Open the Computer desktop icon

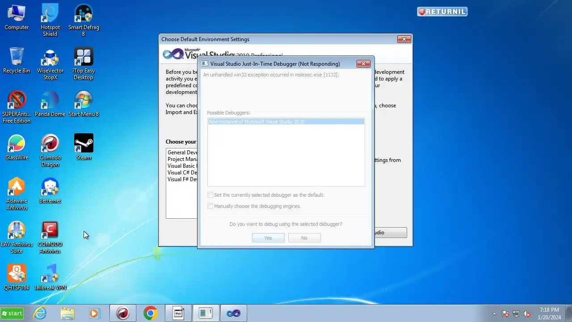point(17,18)
